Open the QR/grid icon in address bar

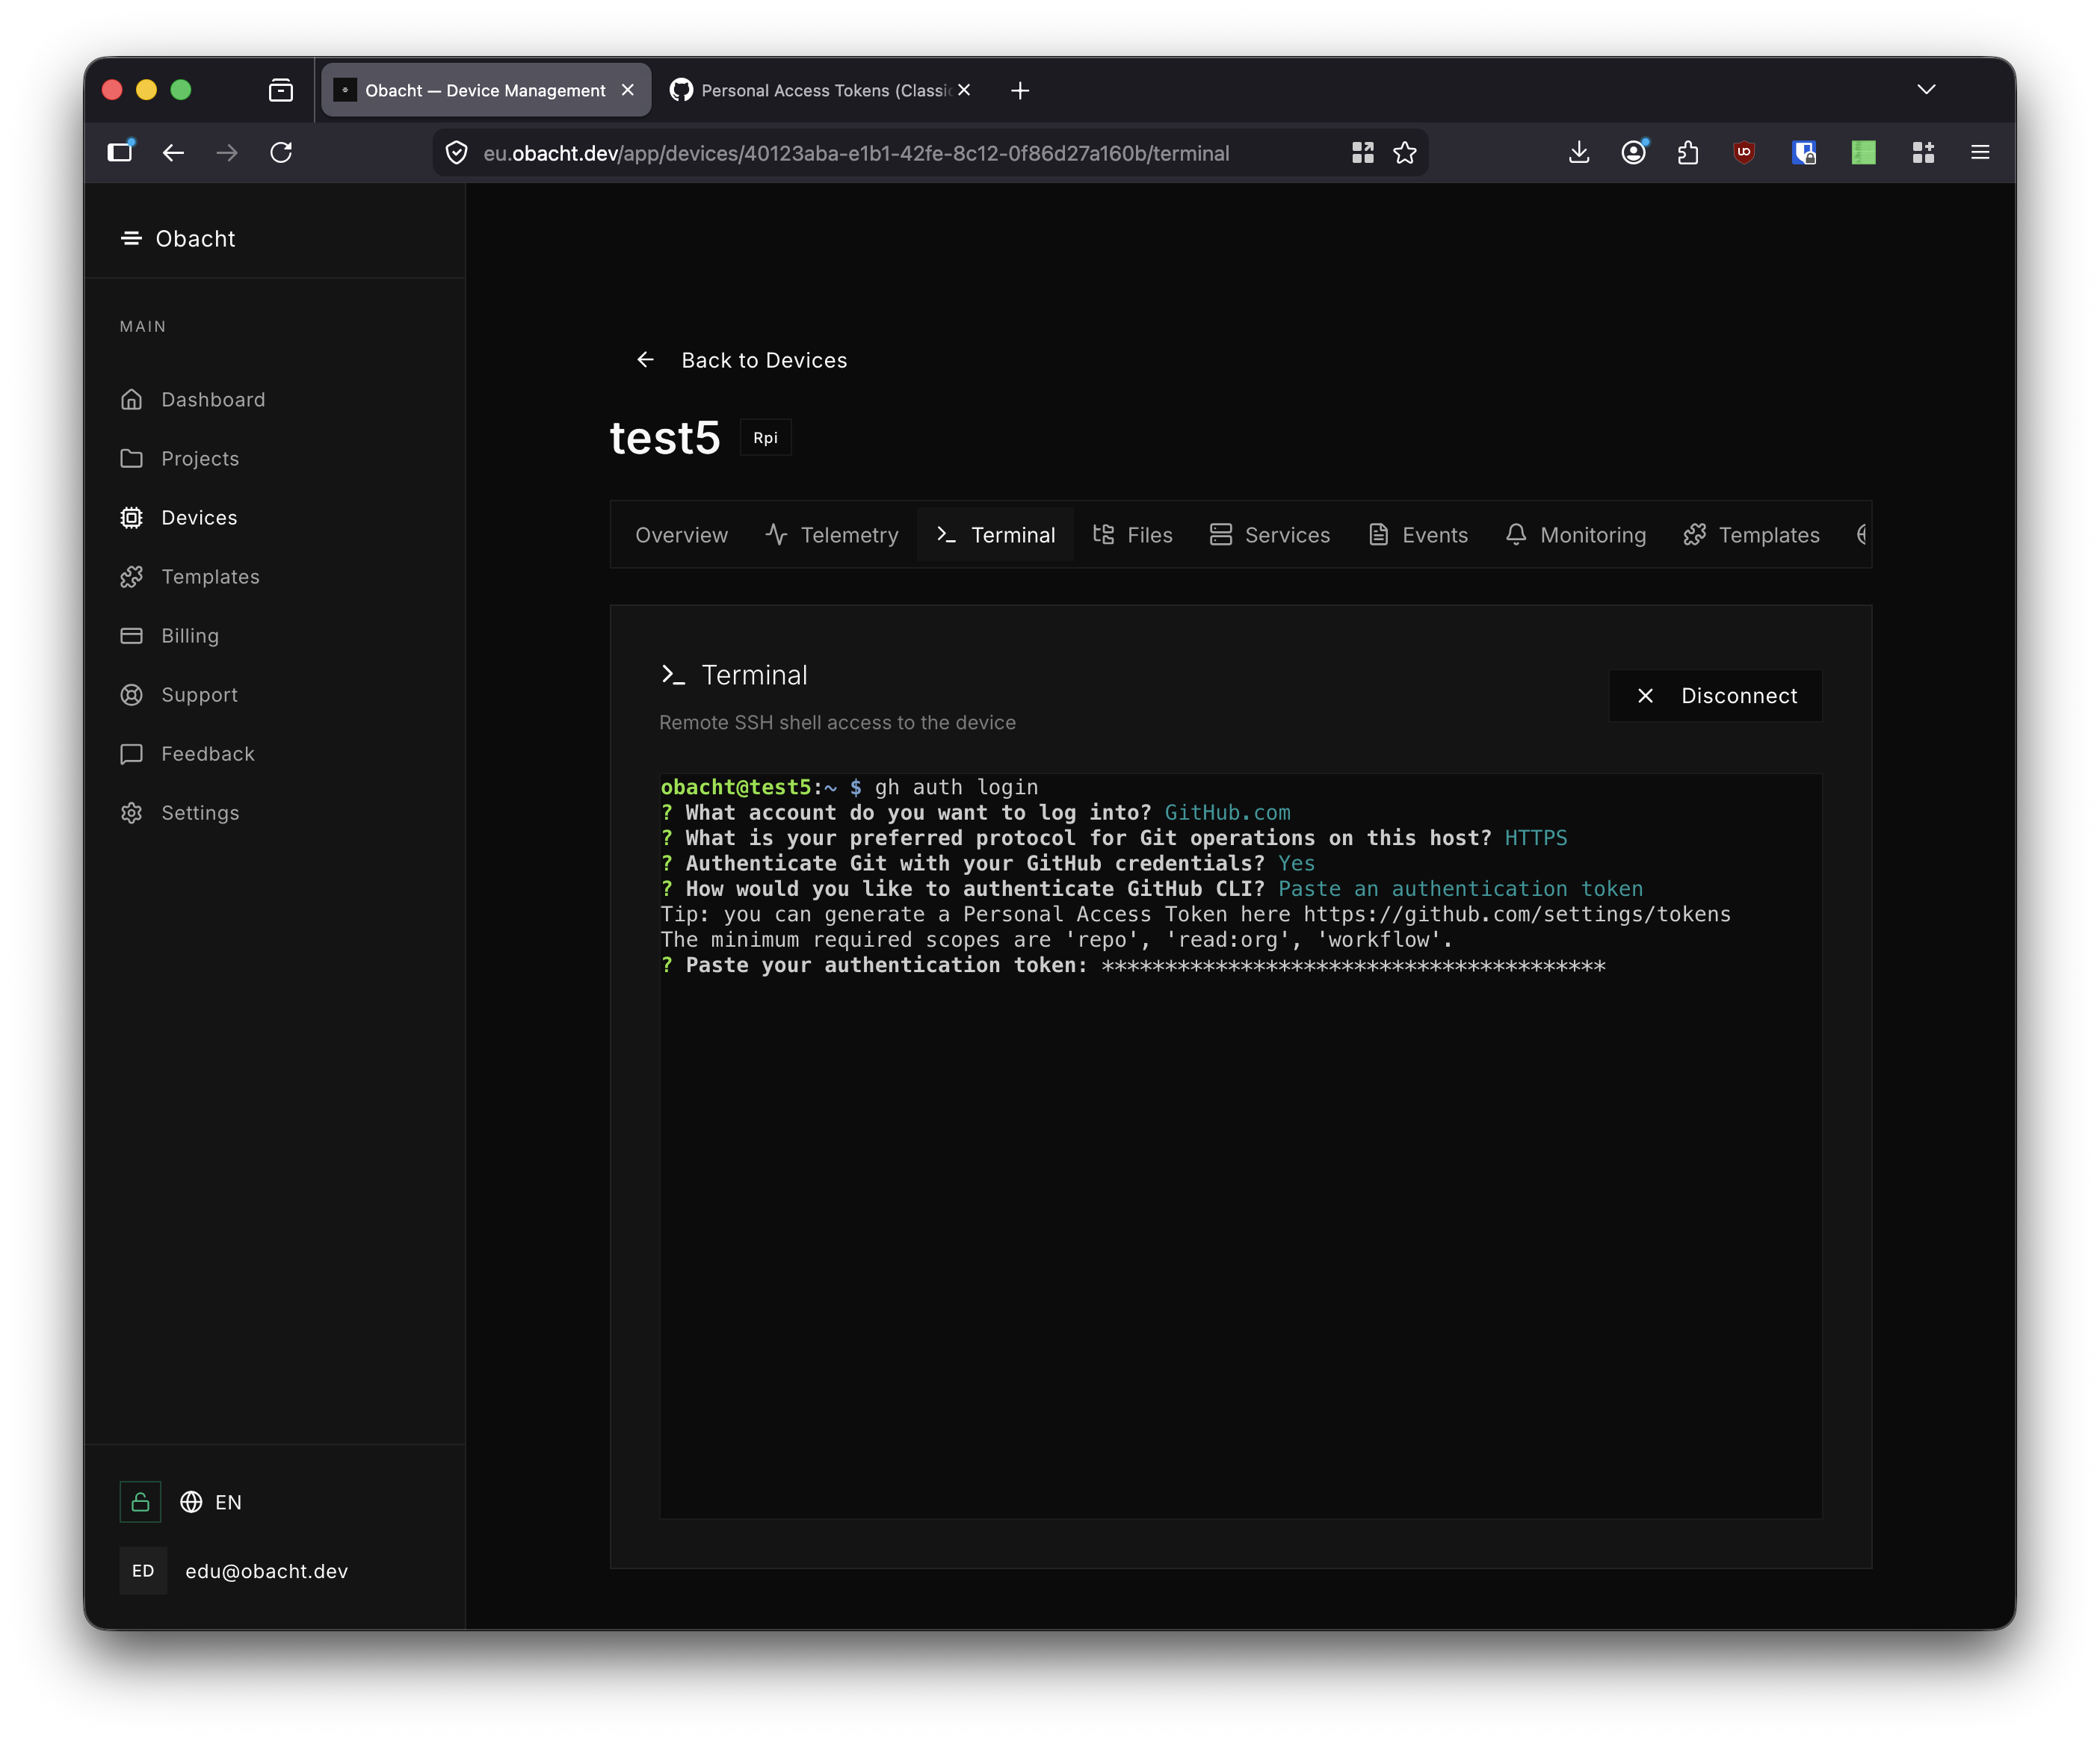(x=1363, y=153)
